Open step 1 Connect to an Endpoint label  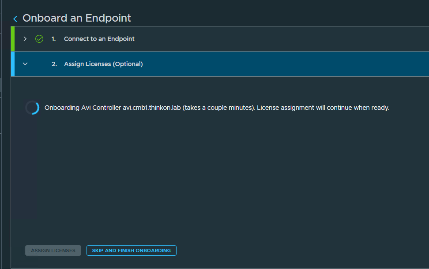99,39
